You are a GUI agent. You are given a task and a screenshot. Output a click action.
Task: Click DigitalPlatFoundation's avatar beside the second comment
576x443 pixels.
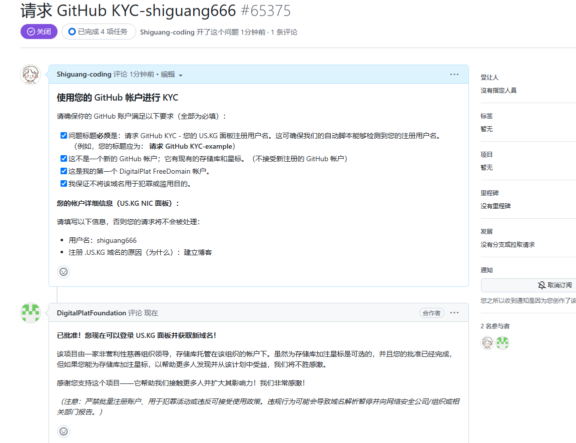31,313
